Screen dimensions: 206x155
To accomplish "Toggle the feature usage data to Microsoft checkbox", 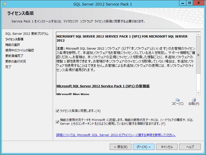I will click(58, 122).
